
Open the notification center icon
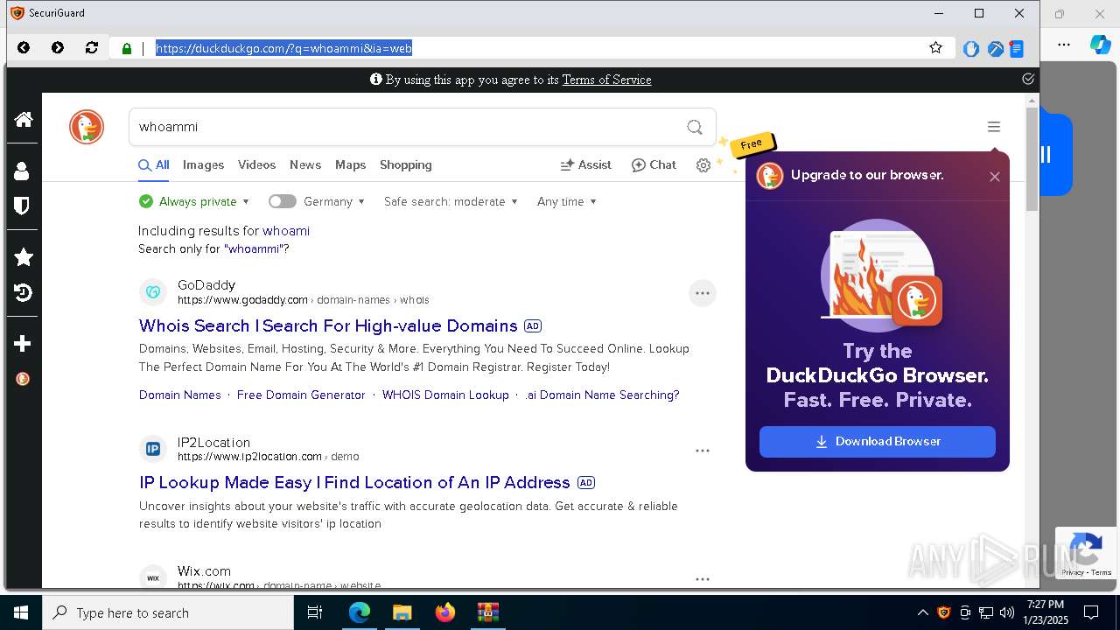(x=1091, y=612)
